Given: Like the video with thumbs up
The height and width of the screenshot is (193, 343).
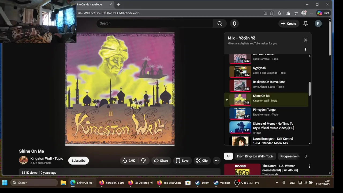Looking at the screenshot, I should (x=129, y=161).
